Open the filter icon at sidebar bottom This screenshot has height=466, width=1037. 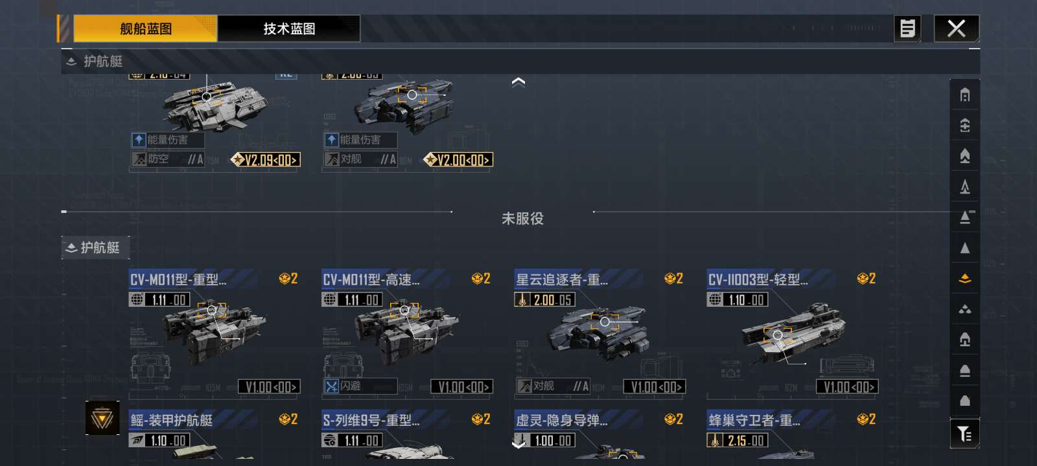coord(964,434)
